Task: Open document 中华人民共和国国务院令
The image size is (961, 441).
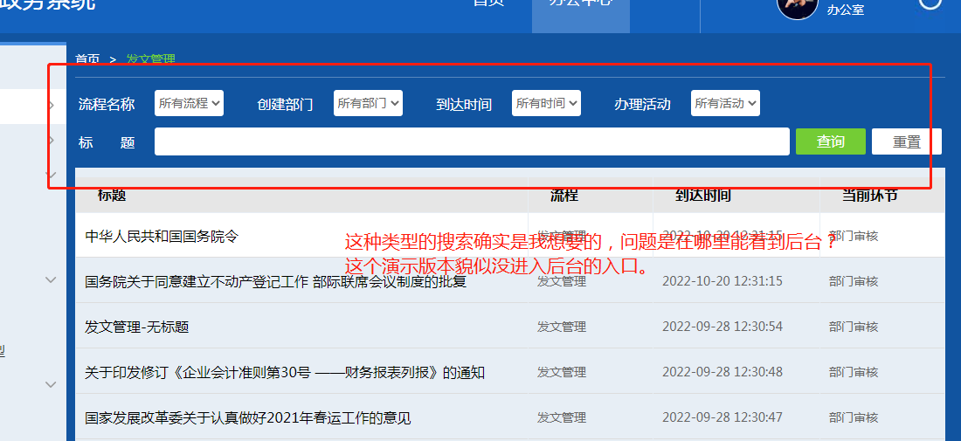Action: coord(162,237)
